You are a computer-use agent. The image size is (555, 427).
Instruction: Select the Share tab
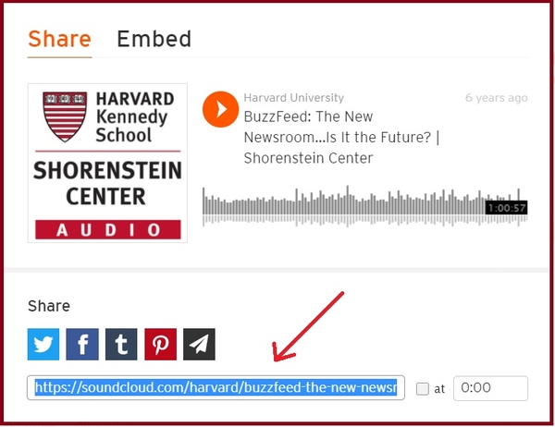click(x=59, y=39)
